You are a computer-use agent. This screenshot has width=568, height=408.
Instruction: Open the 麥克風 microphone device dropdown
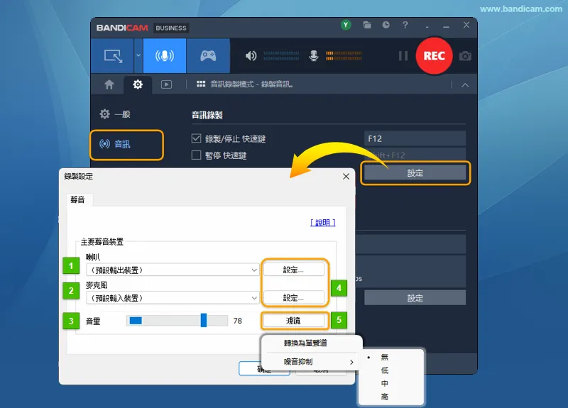point(173,298)
